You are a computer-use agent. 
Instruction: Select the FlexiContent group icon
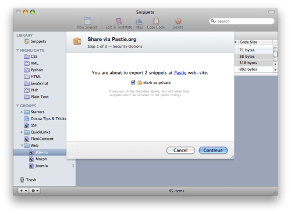[x=27, y=139]
